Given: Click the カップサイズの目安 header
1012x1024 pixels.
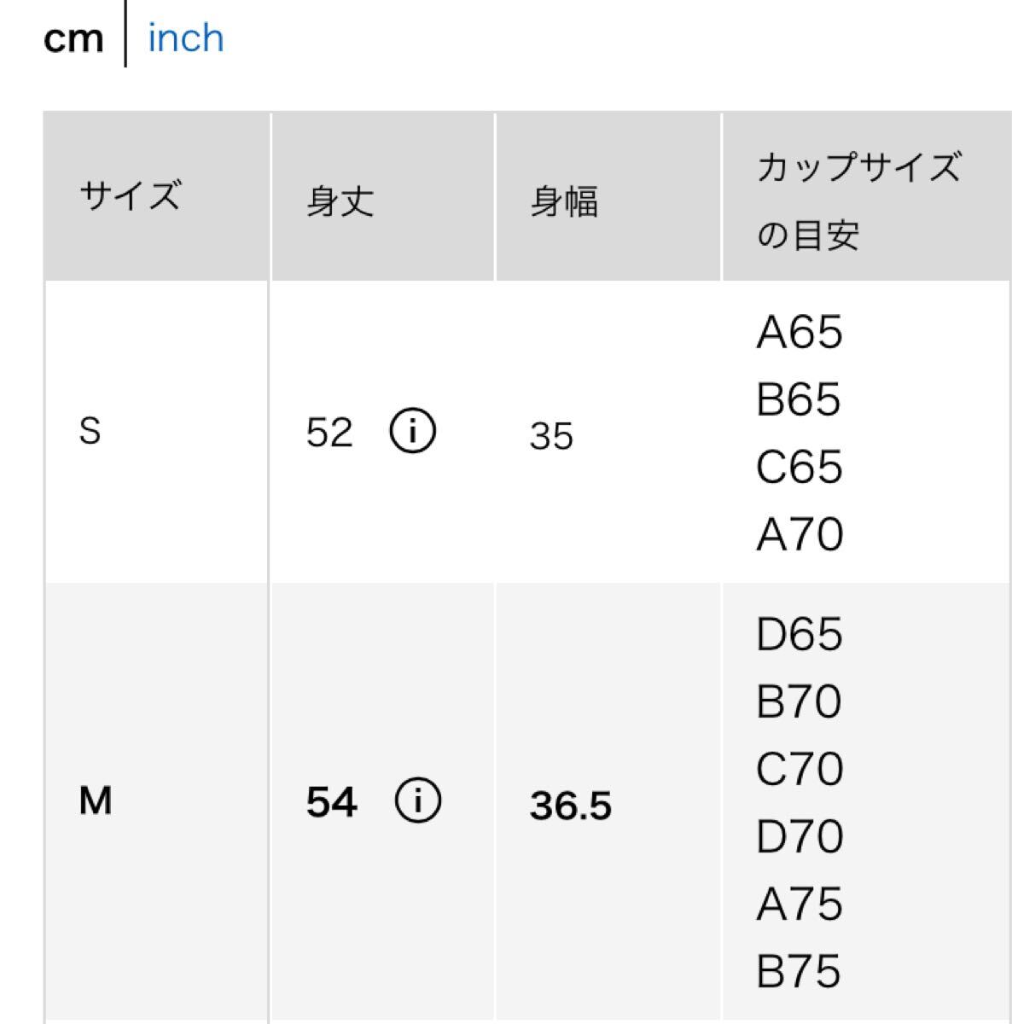Looking at the screenshot, I should (858, 200).
